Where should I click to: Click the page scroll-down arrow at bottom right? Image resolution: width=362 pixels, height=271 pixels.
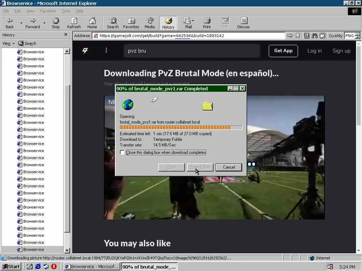click(358, 250)
